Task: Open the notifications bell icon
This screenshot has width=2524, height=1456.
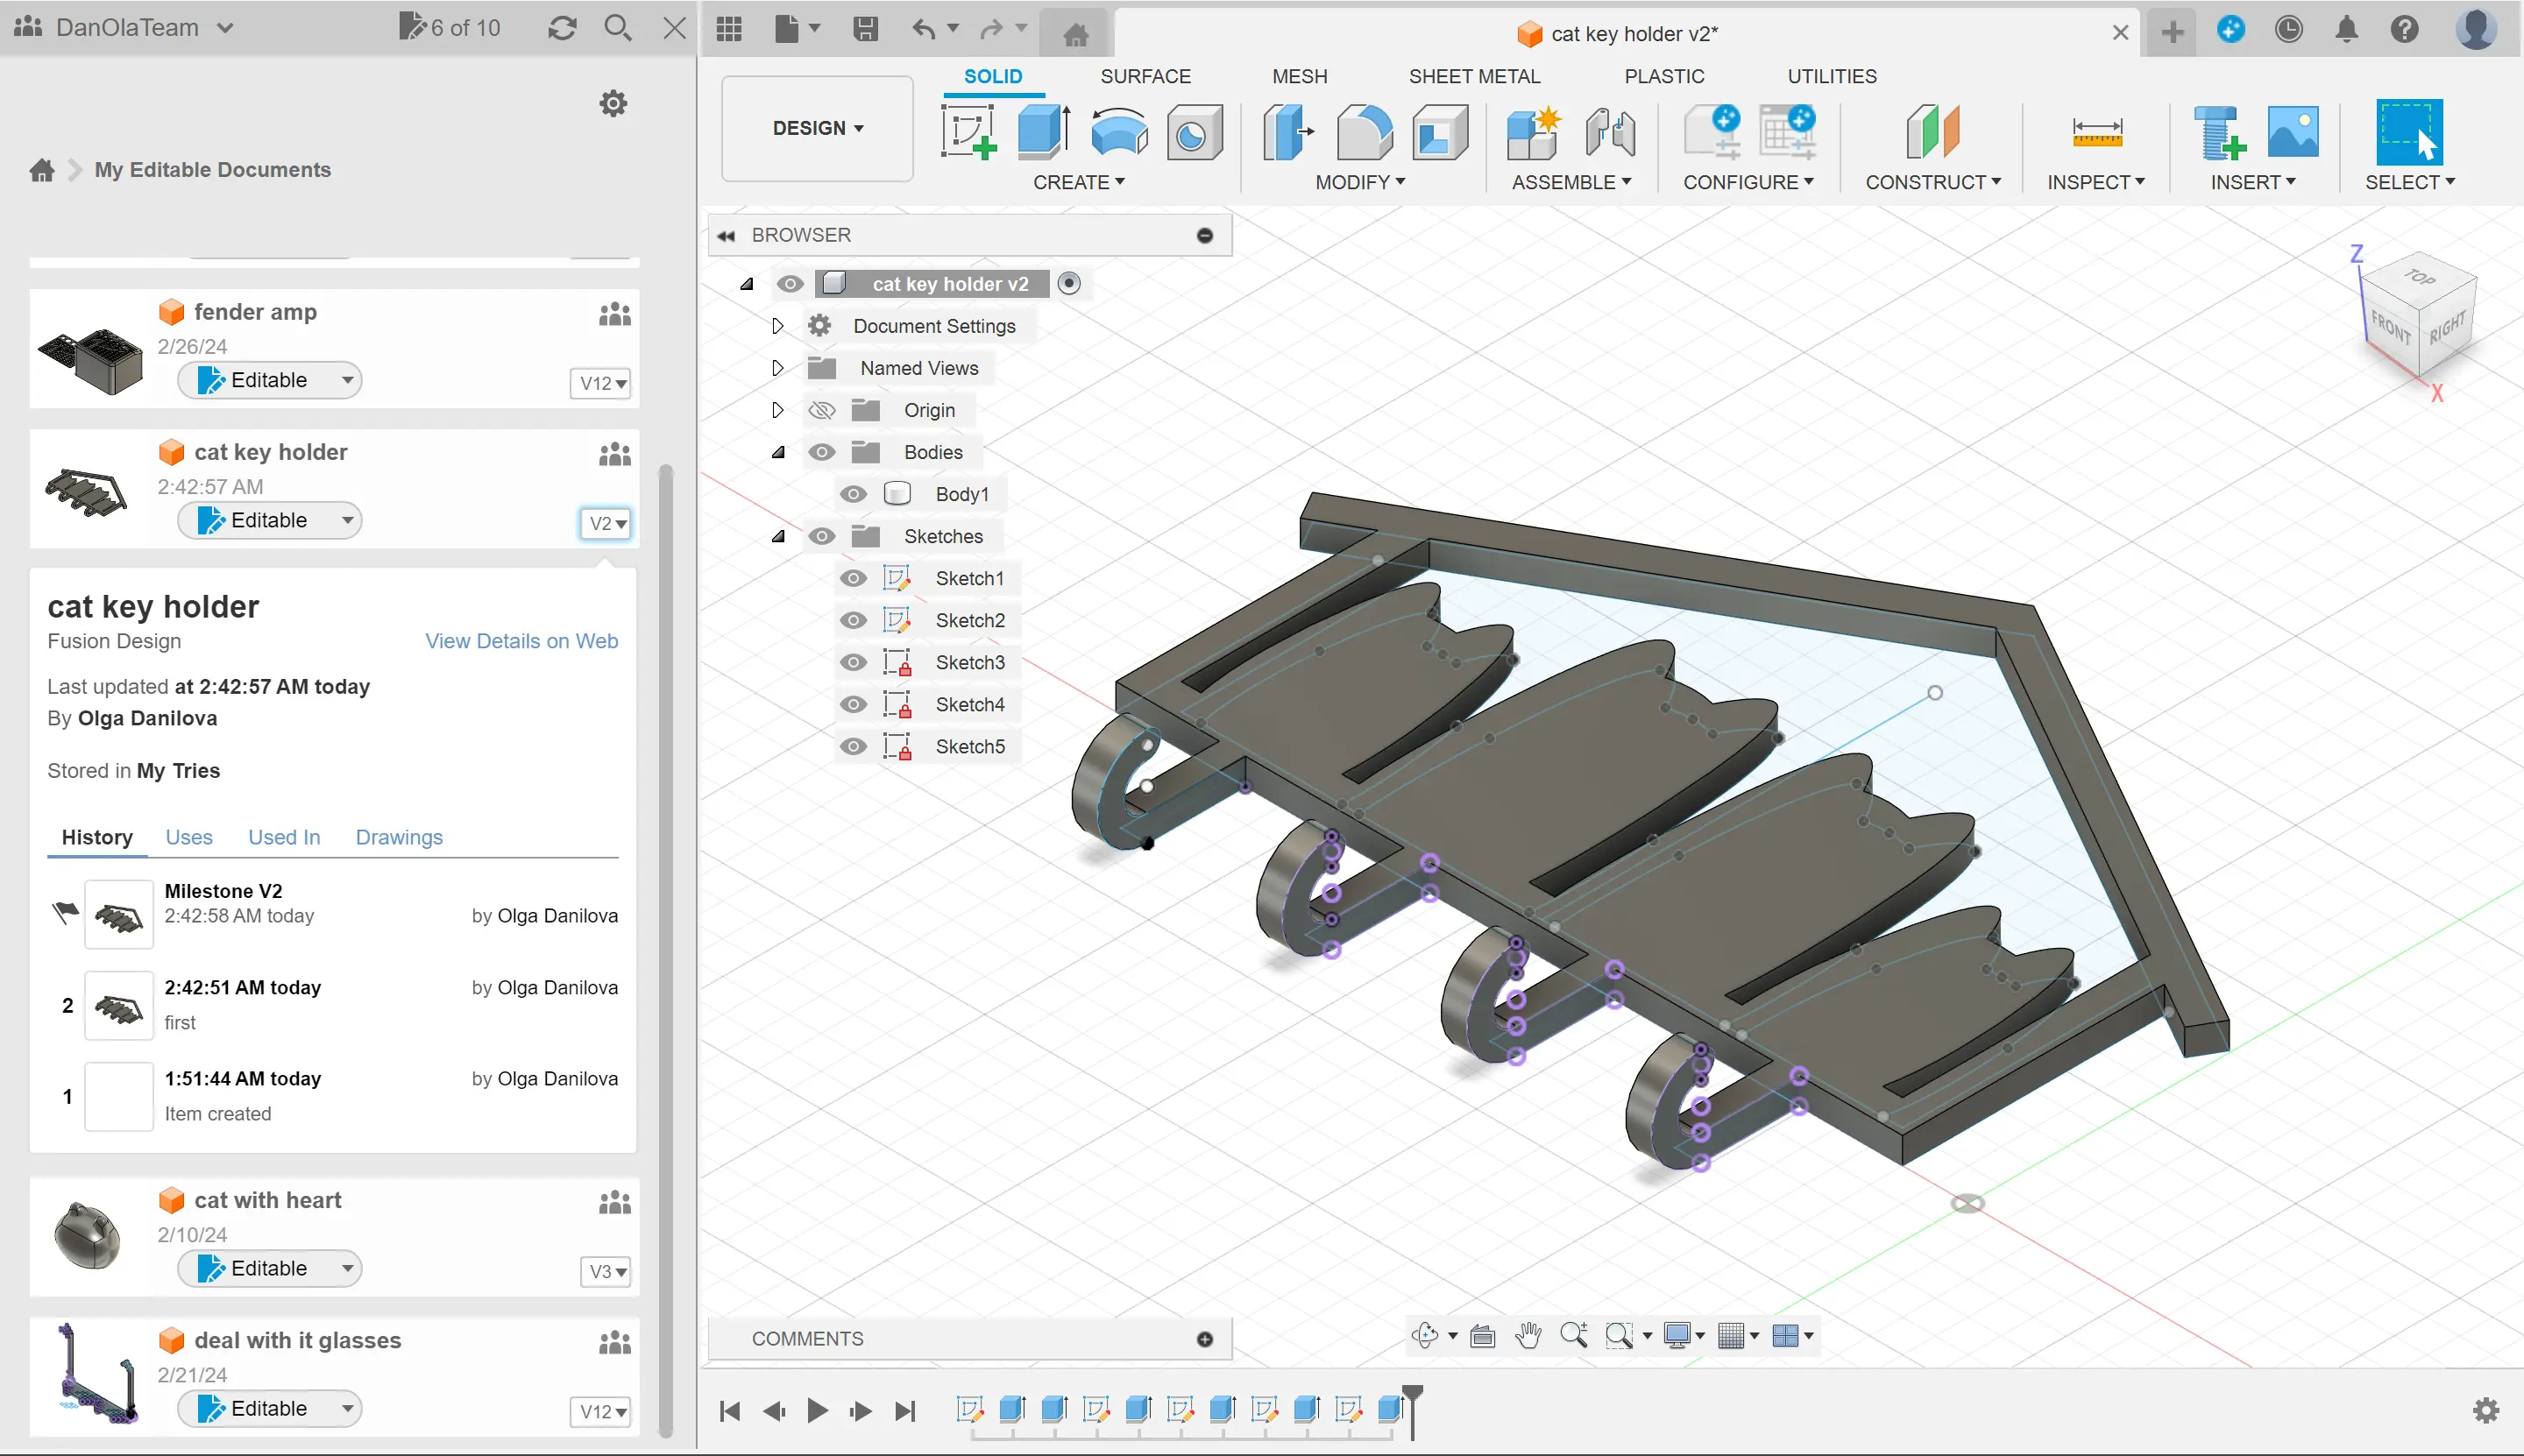Action: point(2346,29)
